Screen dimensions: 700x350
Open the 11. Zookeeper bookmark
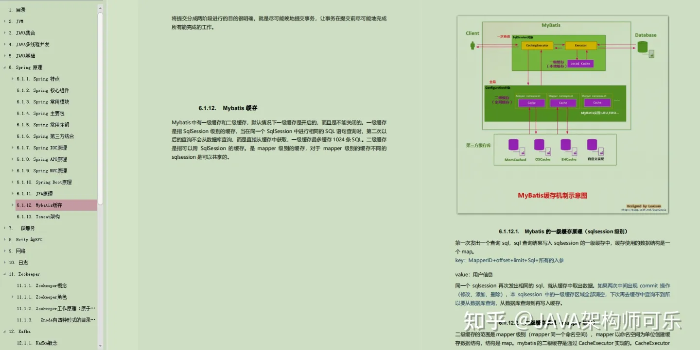[x=24, y=274]
